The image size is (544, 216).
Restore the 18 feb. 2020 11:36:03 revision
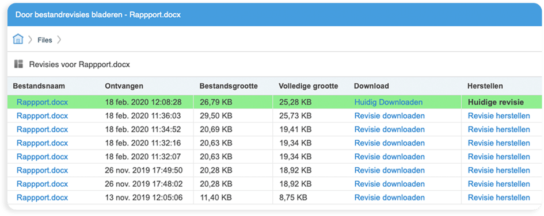[499, 115]
